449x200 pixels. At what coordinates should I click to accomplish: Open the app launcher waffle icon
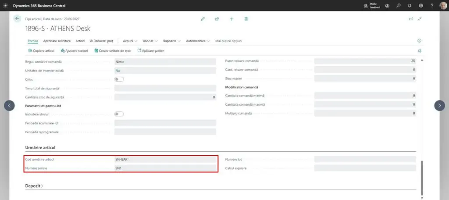5,5
